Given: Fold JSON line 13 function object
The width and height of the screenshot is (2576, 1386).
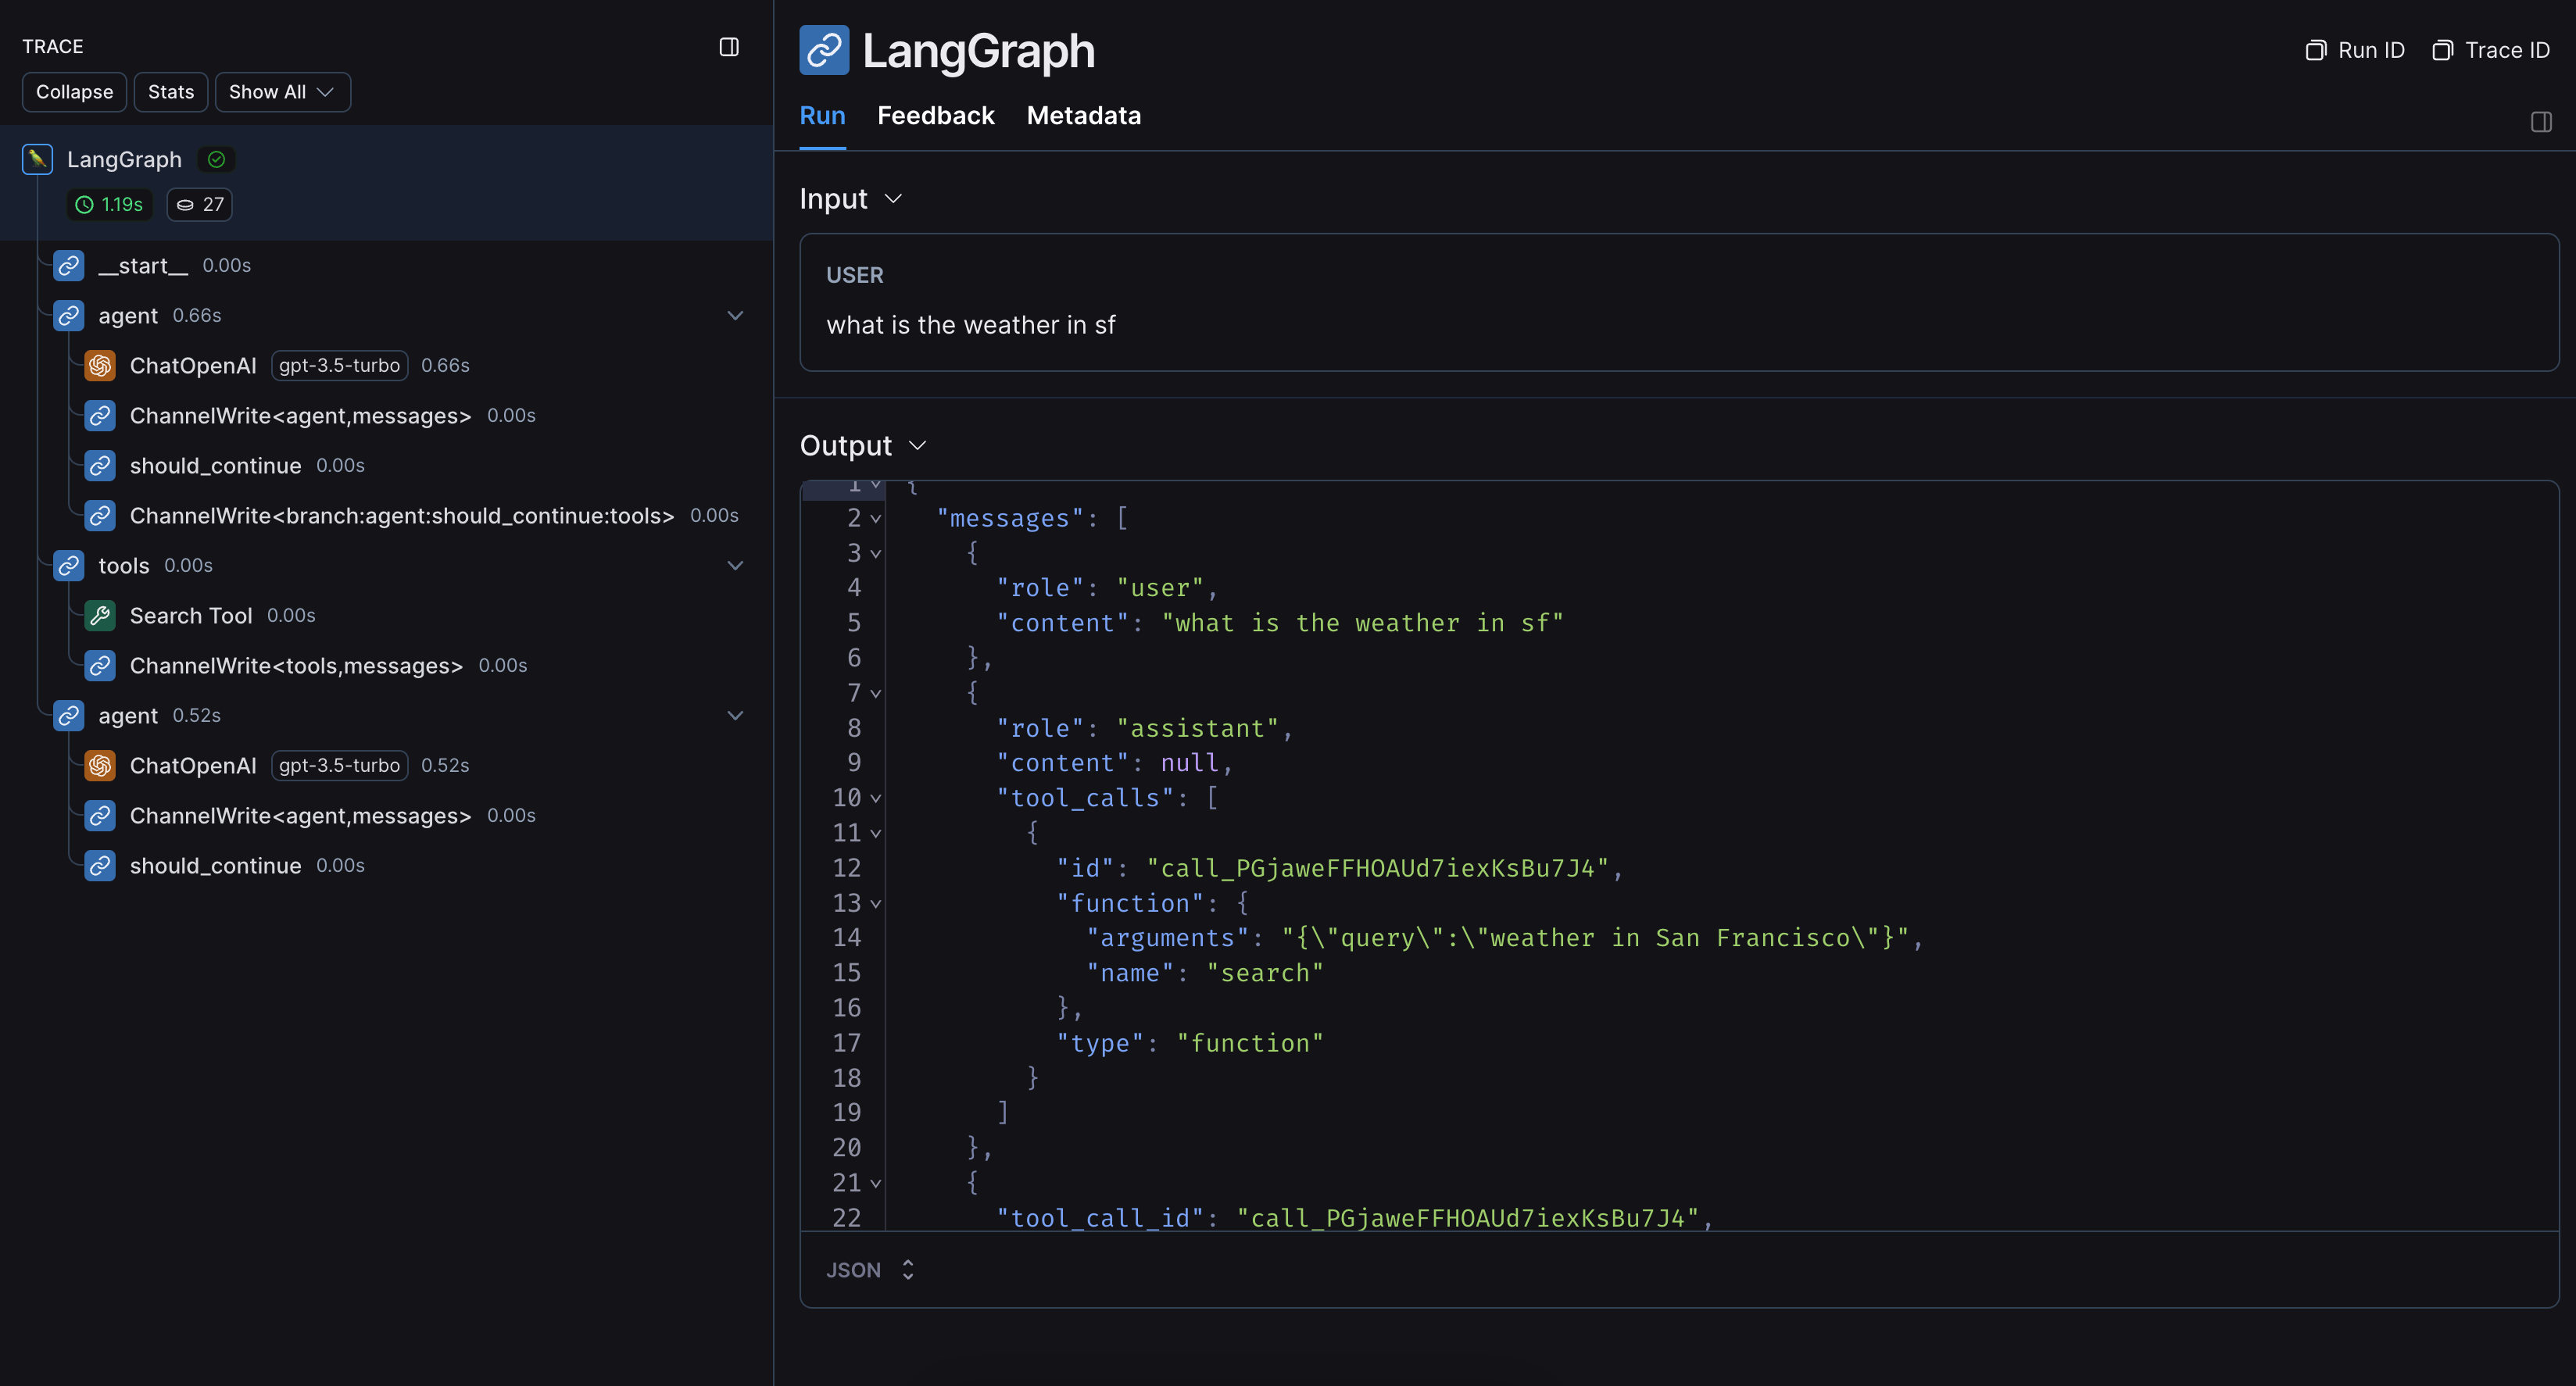Looking at the screenshot, I should pyautogui.click(x=876, y=903).
